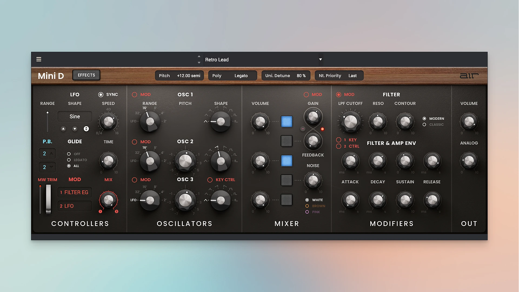This screenshot has width=519, height=292.
Task: Toggle KEY CTRL on OSC 3
Action: point(209,180)
